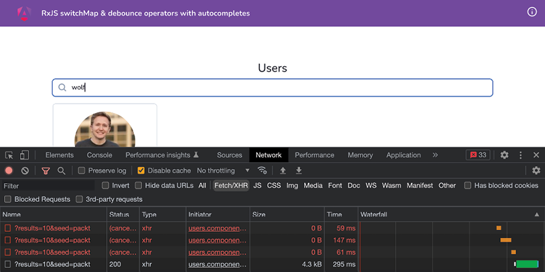The width and height of the screenshot is (545, 272).
Task: Activate the inspect element picker icon
Action: (9, 155)
